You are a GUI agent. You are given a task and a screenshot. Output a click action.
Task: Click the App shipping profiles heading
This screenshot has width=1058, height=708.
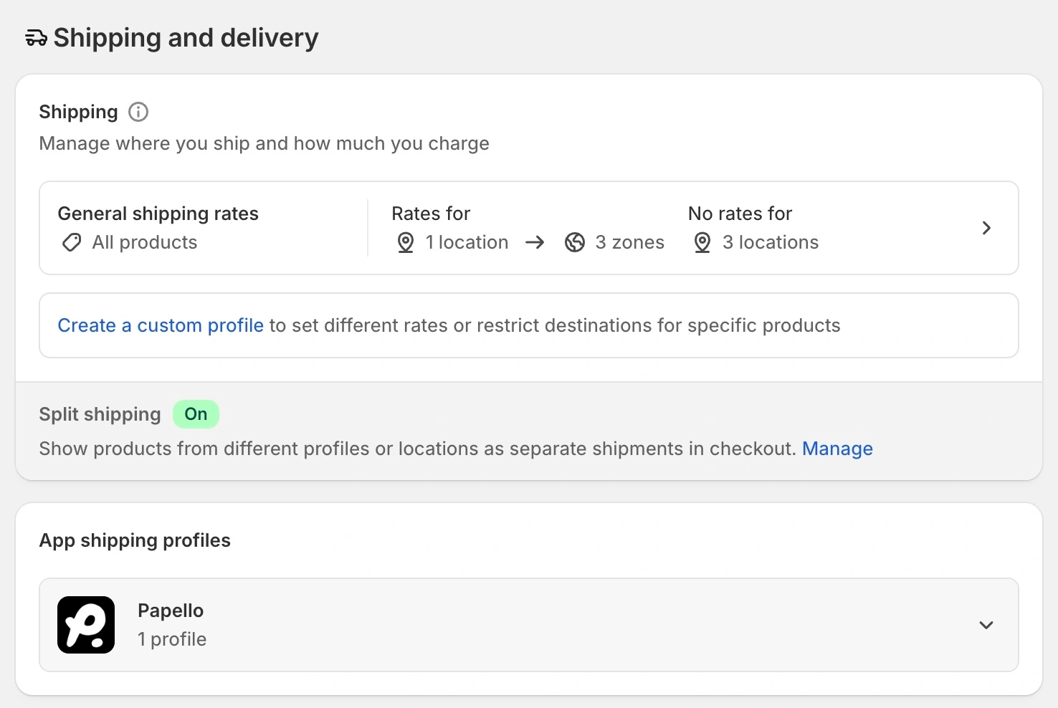tap(134, 540)
